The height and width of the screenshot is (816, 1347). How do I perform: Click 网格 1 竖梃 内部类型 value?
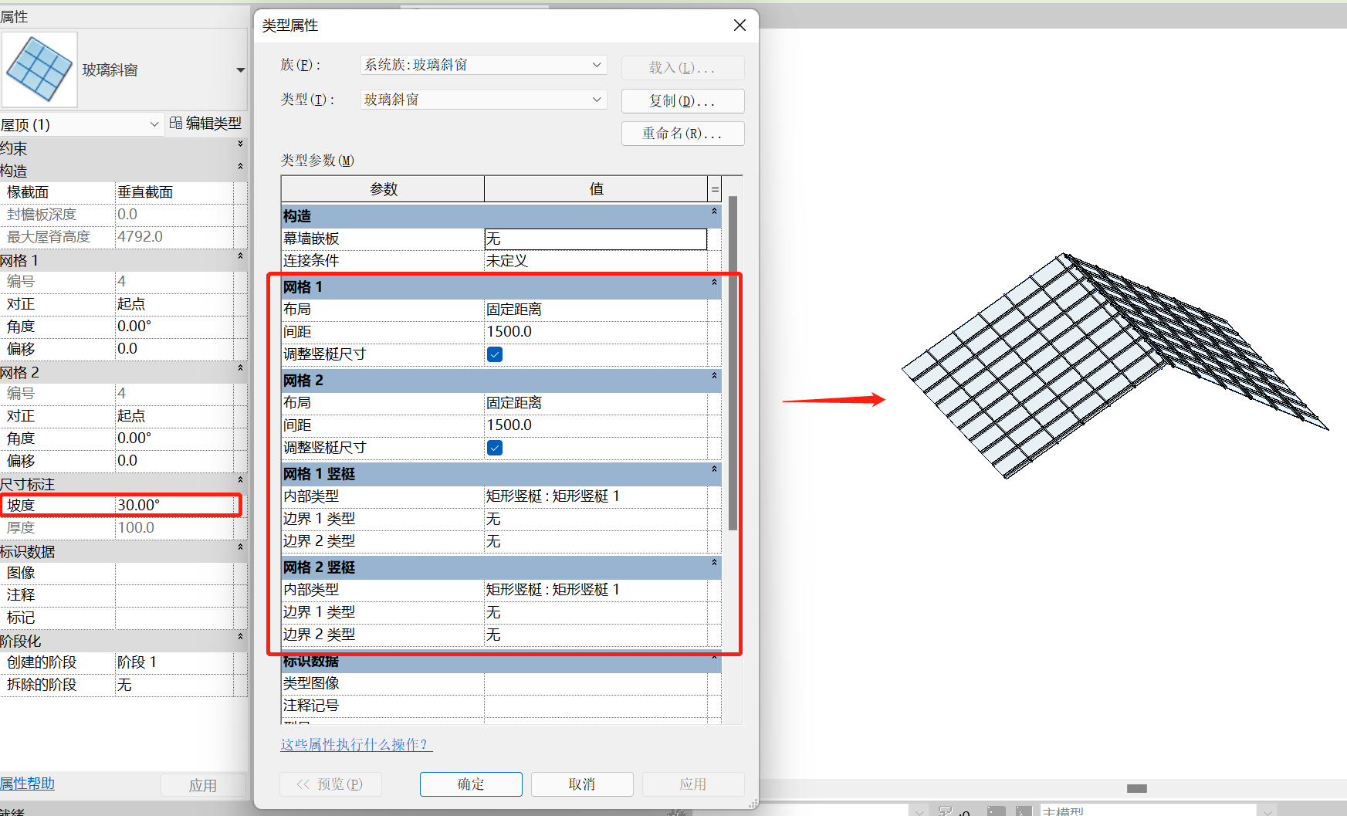point(595,496)
